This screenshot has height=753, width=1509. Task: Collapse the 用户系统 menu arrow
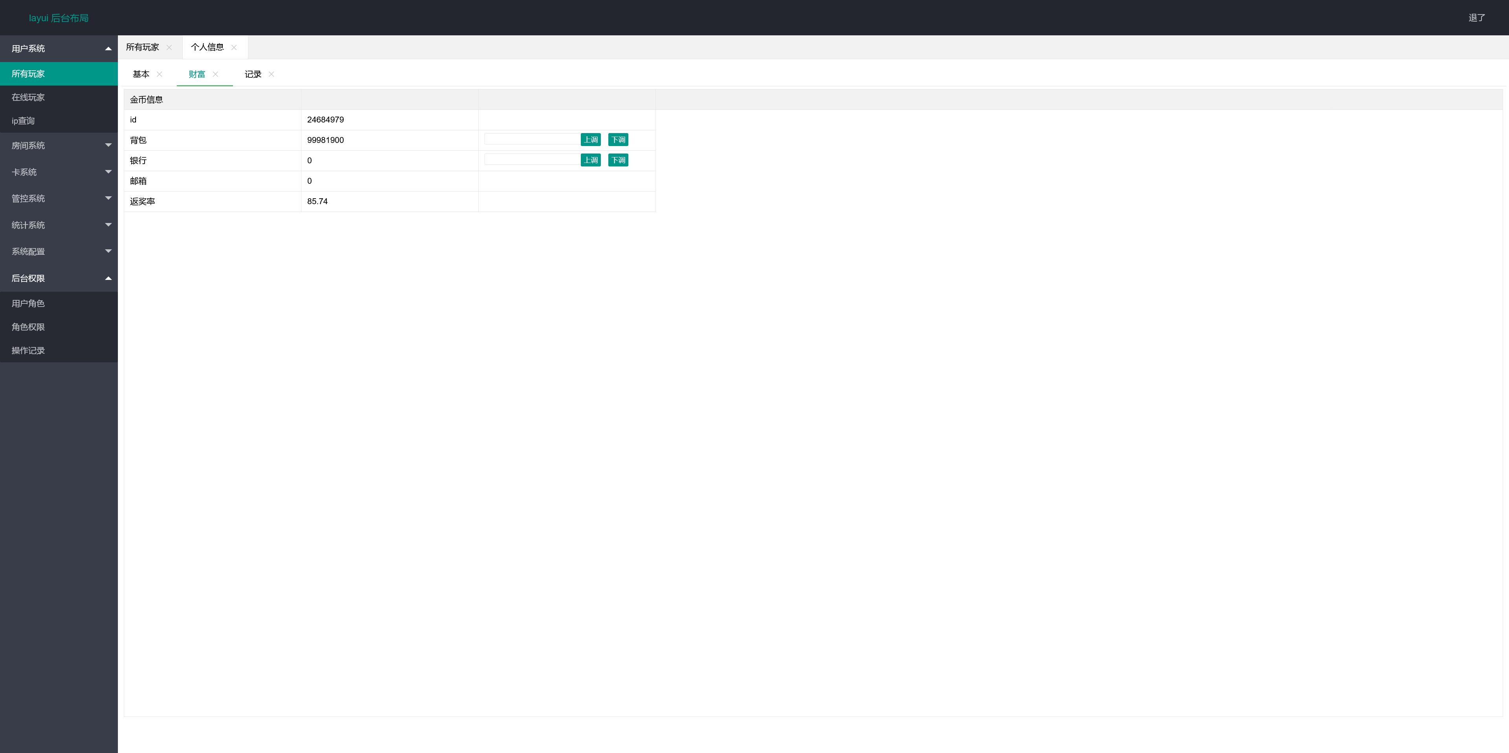pyautogui.click(x=108, y=49)
